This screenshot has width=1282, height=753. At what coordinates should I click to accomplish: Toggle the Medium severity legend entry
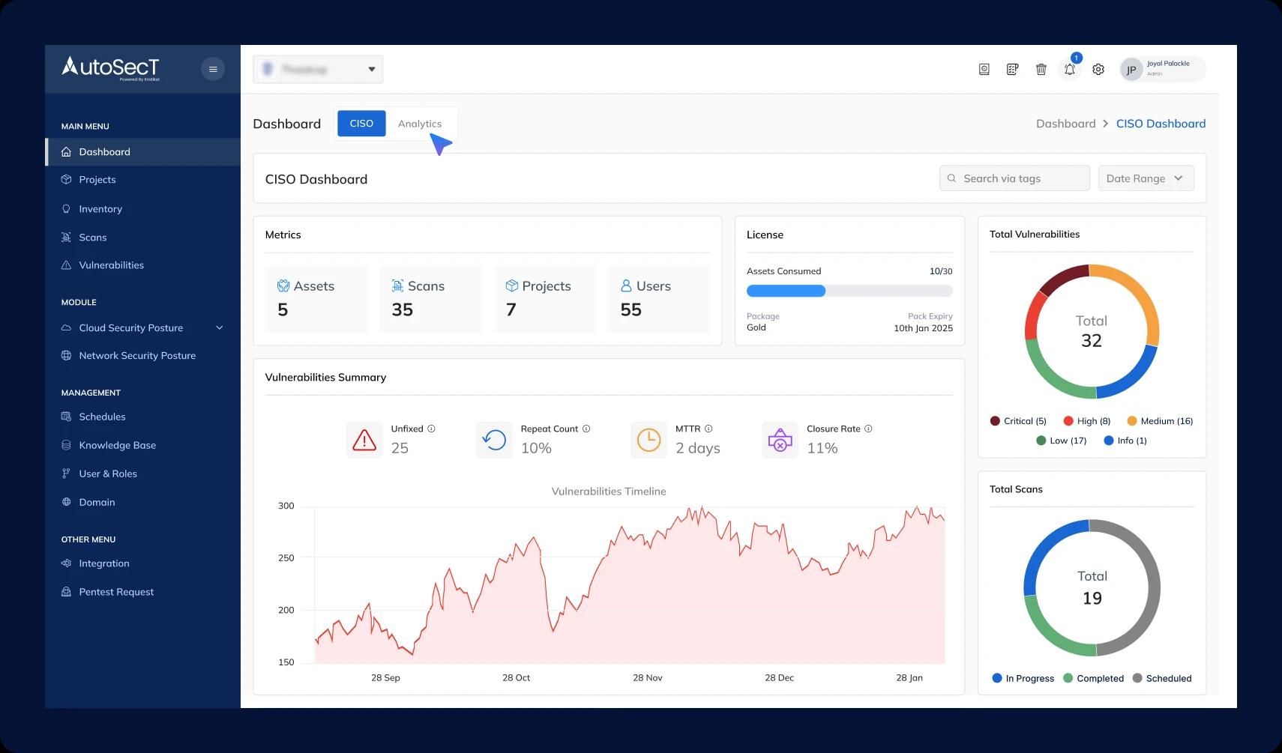(x=1160, y=421)
